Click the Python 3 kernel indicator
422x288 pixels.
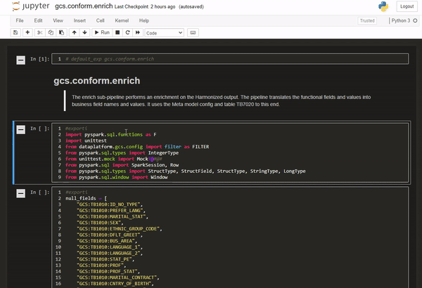401,20
